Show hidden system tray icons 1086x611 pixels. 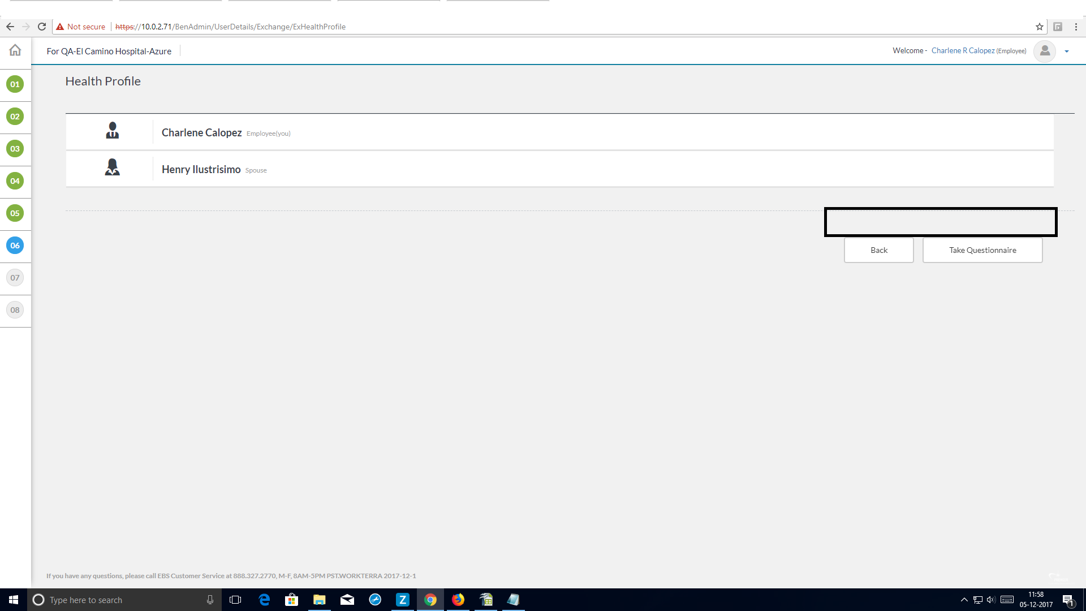tap(964, 600)
